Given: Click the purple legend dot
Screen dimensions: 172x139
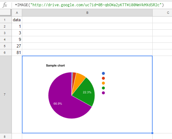Looking at the screenshot, I should click(x=103, y=93).
